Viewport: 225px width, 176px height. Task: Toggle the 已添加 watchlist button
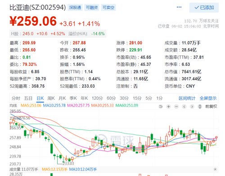click(x=204, y=8)
